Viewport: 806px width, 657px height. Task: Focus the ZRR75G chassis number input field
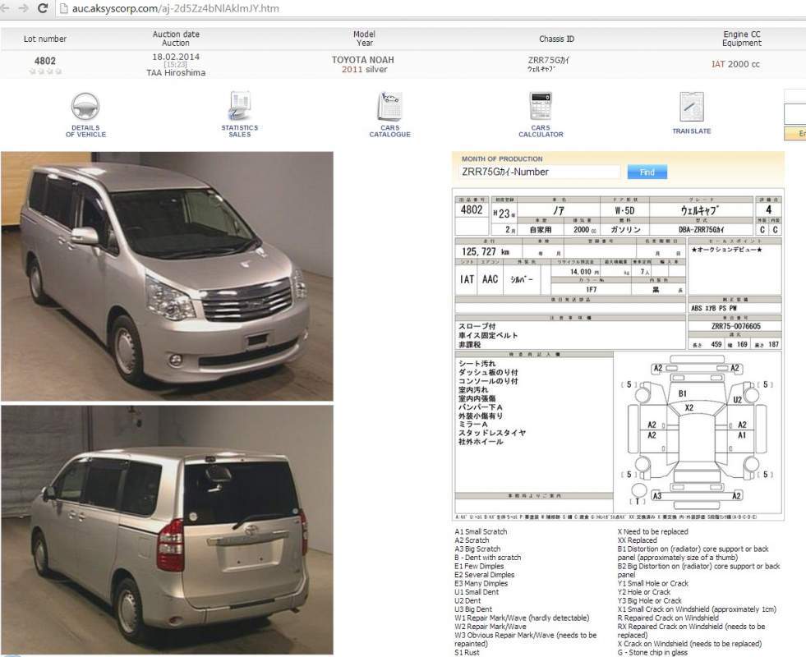tap(539, 172)
